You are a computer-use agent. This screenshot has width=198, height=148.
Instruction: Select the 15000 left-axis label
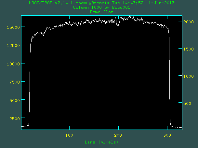[x=13, y=28]
